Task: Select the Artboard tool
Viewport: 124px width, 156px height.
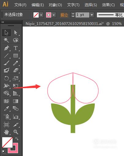Action: tap(6, 125)
